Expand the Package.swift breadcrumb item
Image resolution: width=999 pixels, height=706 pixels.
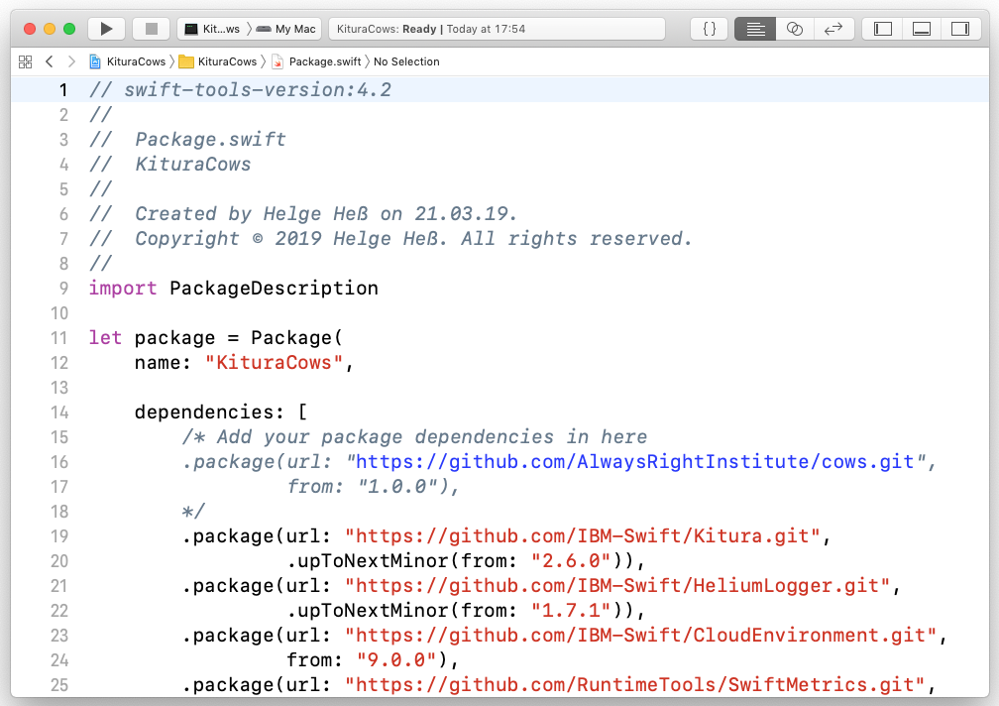coord(317,61)
